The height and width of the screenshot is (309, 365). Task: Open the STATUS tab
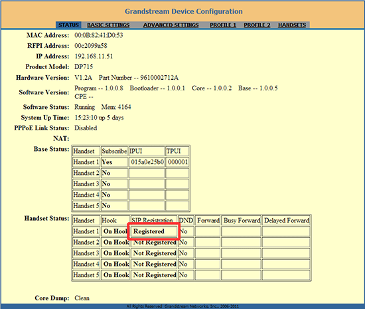pyautogui.click(x=68, y=25)
